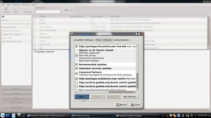This screenshot has width=211, height=118.
Task: Open Properties icon in Synaptic toolbar
Action: 27,9
